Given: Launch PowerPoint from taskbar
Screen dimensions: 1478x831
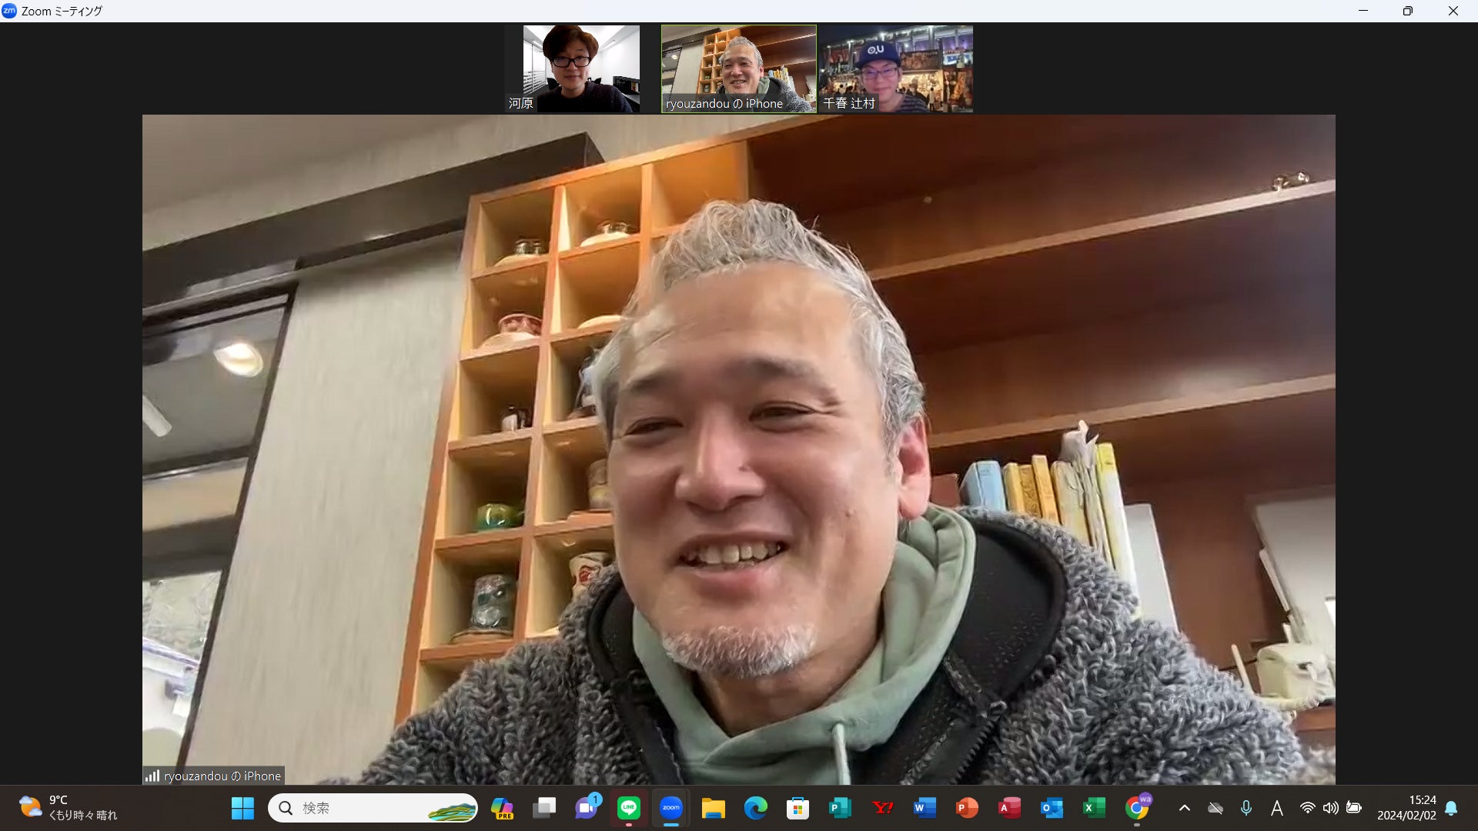Looking at the screenshot, I should tap(967, 808).
